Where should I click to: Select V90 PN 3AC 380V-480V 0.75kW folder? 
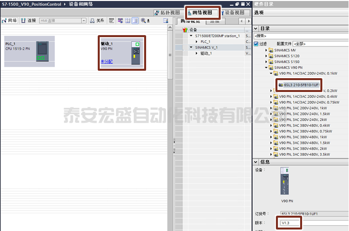click(x=306, y=132)
